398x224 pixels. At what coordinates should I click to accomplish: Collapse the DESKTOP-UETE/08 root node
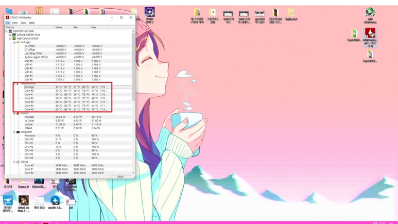[x=7, y=31]
